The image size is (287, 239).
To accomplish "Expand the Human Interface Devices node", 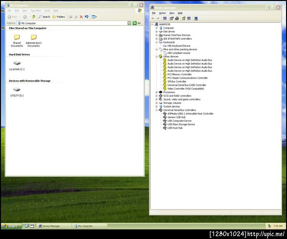I will pyautogui.click(x=156, y=35).
